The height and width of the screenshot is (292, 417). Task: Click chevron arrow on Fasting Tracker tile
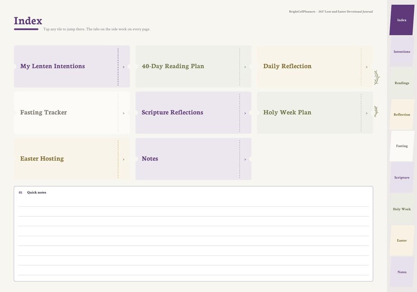pos(123,113)
